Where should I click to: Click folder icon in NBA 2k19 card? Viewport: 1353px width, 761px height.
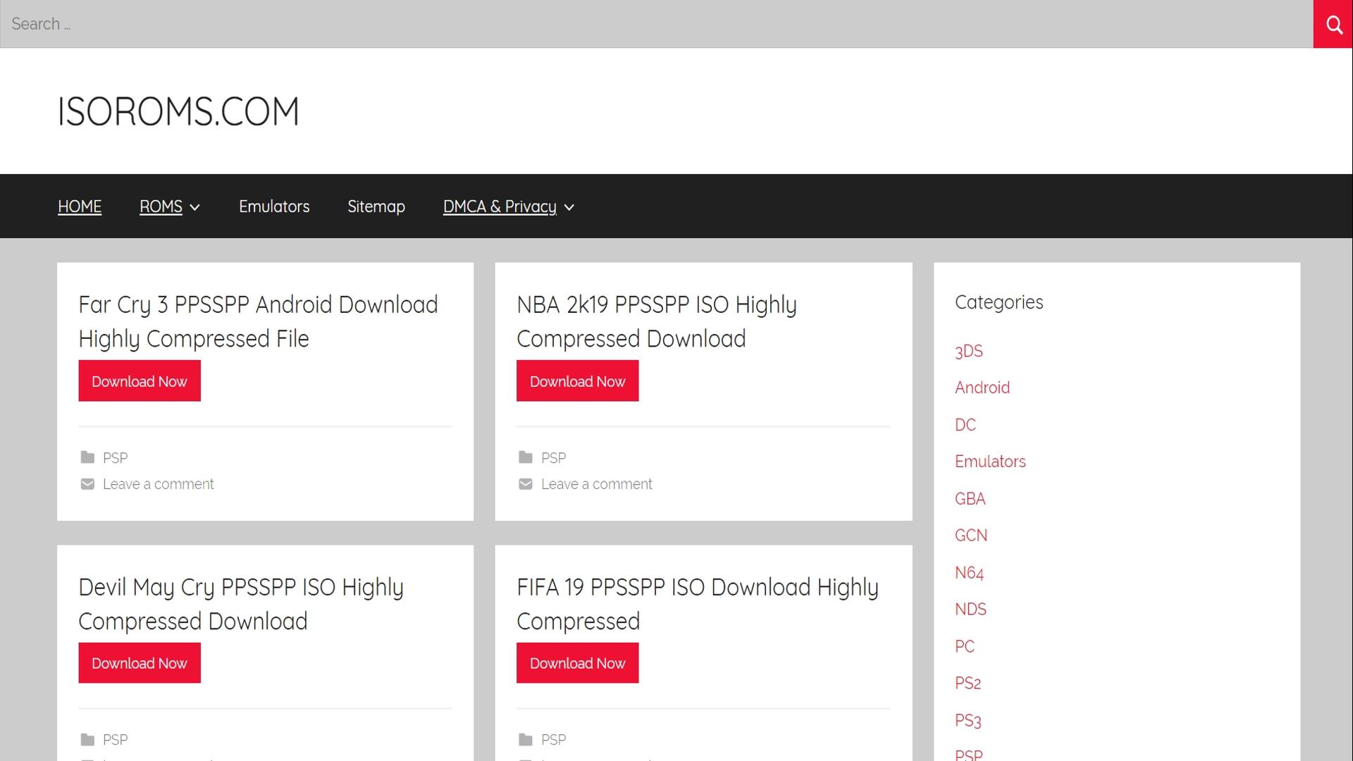click(526, 457)
